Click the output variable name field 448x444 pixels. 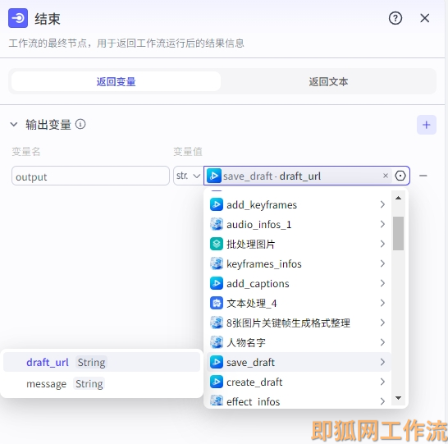[x=90, y=176]
